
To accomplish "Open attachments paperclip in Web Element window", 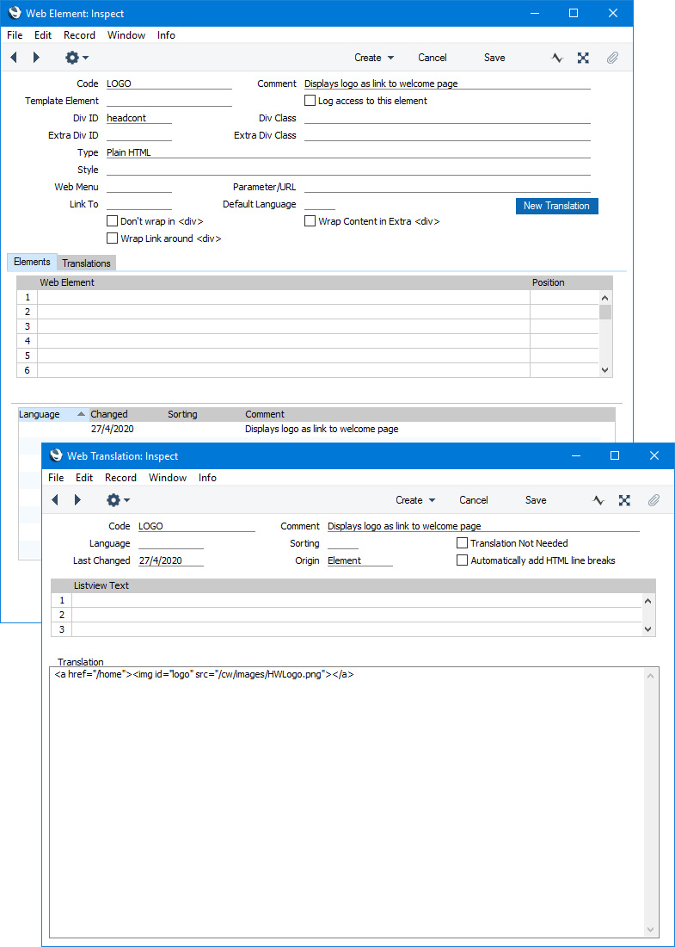I will pos(612,58).
